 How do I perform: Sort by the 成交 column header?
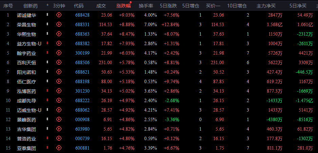click(101, 6)
